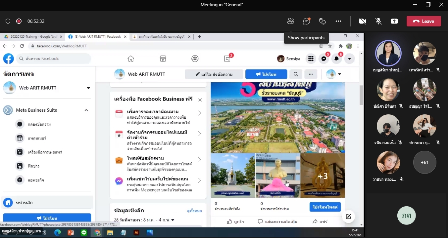Viewport: 448px width, 238px height.
Task: Open Facebook Marketplace icon
Action: tap(163, 59)
